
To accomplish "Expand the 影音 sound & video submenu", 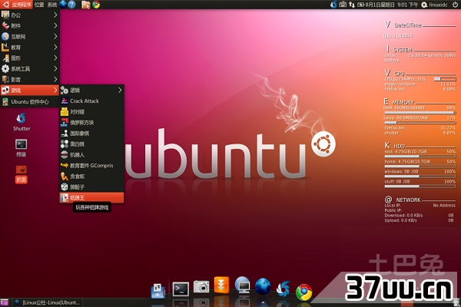I will [30, 79].
